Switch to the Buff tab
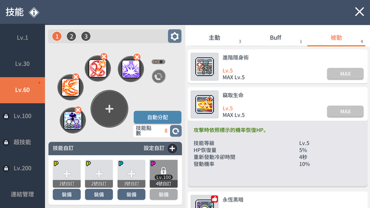370x208 pixels. coord(276,37)
